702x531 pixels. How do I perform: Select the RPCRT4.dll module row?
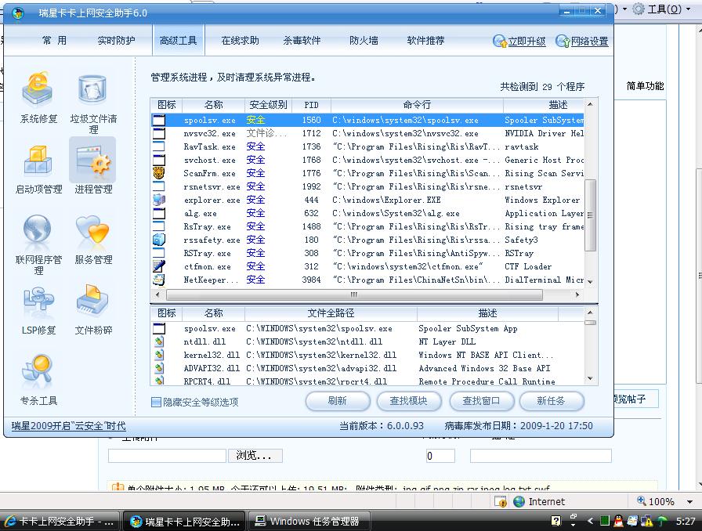(x=367, y=381)
